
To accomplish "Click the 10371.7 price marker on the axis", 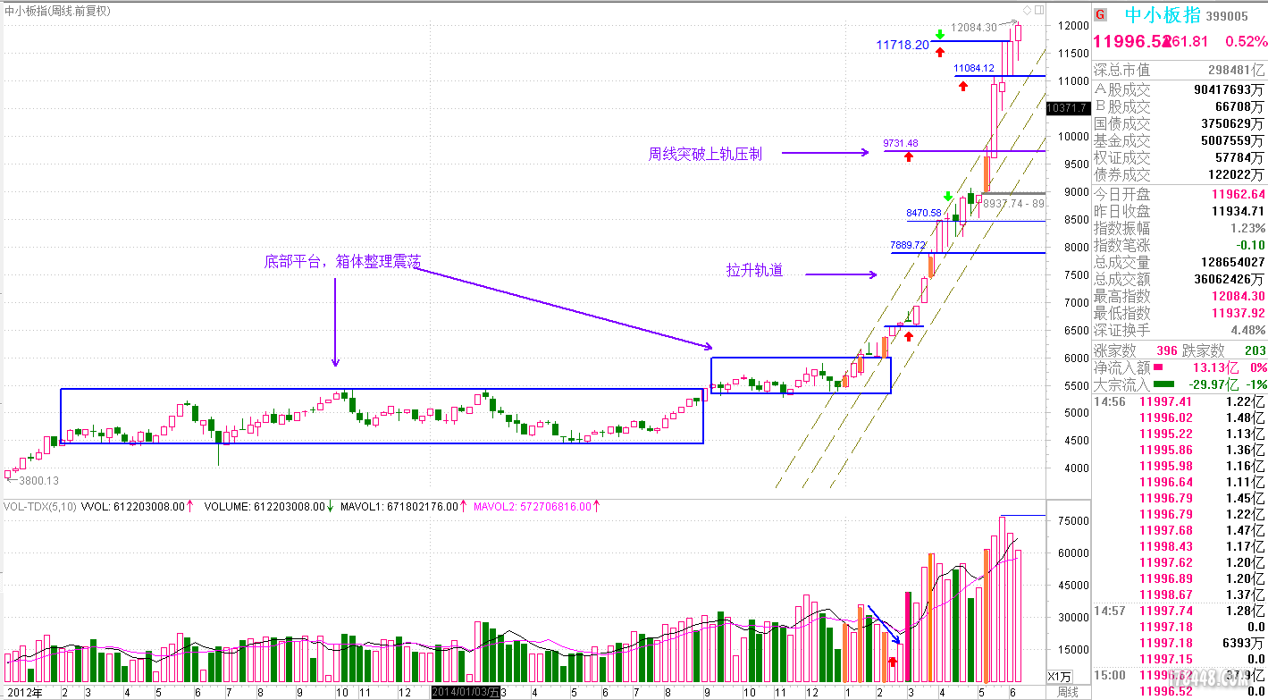I will point(1067,107).
